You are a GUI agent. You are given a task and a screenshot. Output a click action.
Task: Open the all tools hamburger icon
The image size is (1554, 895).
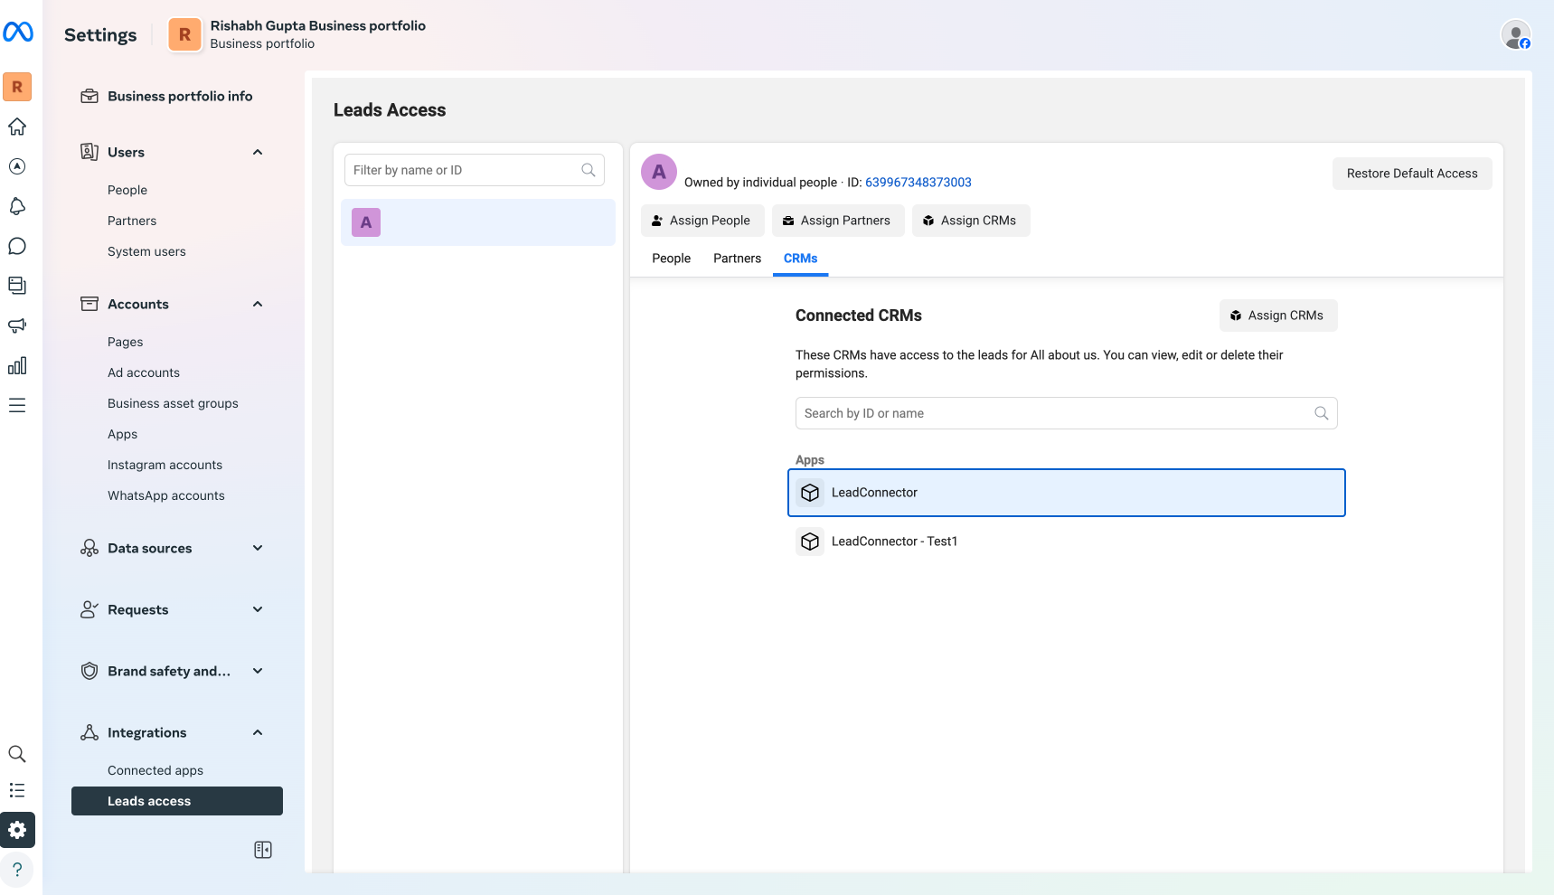[17, 405]
